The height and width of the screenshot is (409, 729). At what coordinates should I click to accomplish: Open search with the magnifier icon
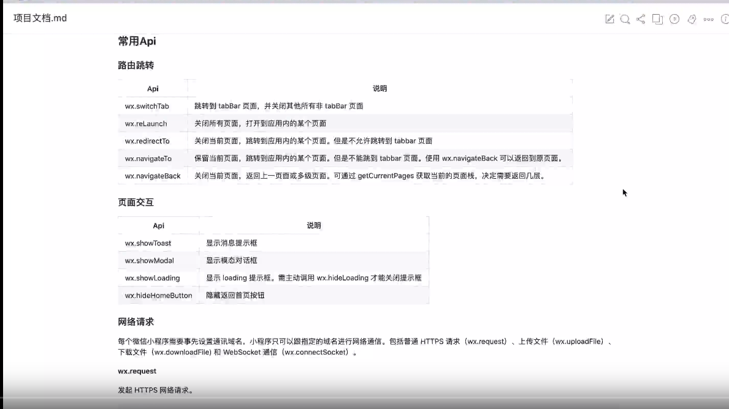click(625, 19)
